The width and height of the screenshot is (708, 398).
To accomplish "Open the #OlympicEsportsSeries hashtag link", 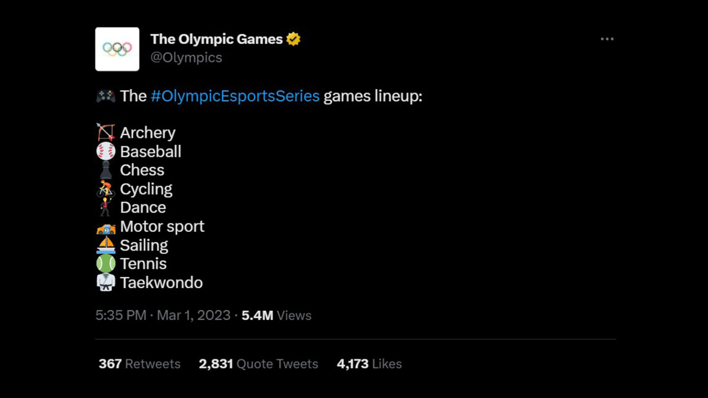I will click(x=236, y=96).
